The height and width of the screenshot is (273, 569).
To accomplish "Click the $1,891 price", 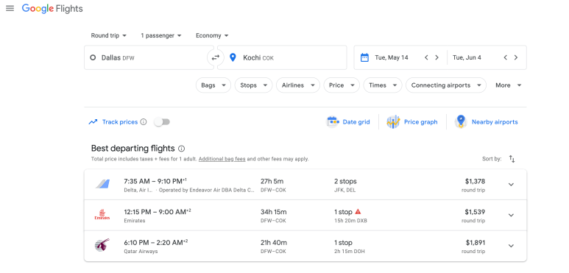I will coord(476,243).
